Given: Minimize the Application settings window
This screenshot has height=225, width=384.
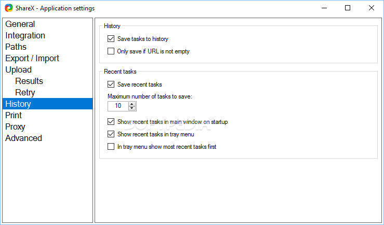Looking at the screenshot, I should 324,8.
